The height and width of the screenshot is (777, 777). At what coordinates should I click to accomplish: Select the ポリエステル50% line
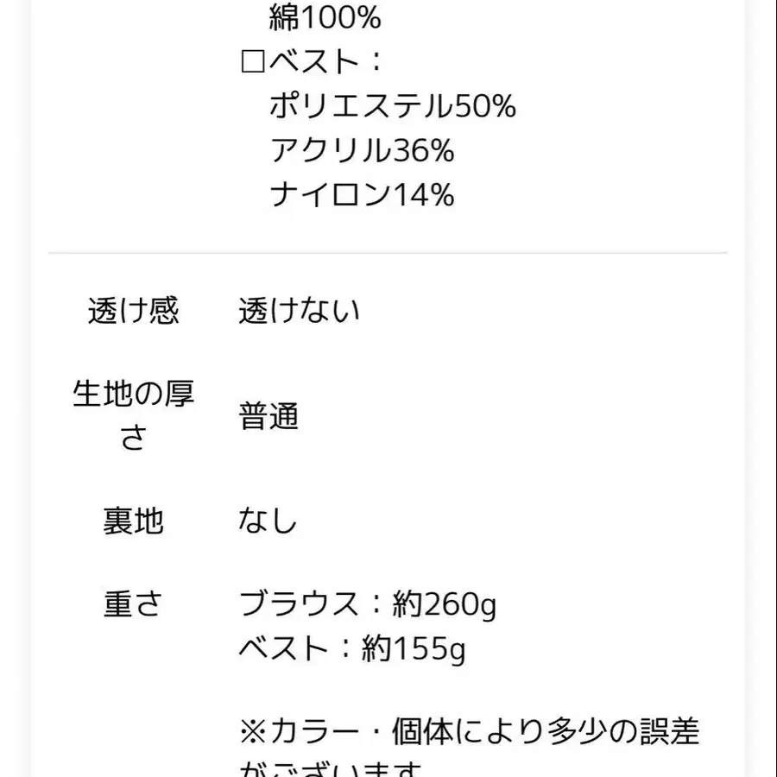point(393,106)
